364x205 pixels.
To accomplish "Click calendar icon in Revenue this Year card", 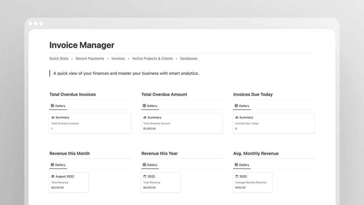I will click(145, 176).
